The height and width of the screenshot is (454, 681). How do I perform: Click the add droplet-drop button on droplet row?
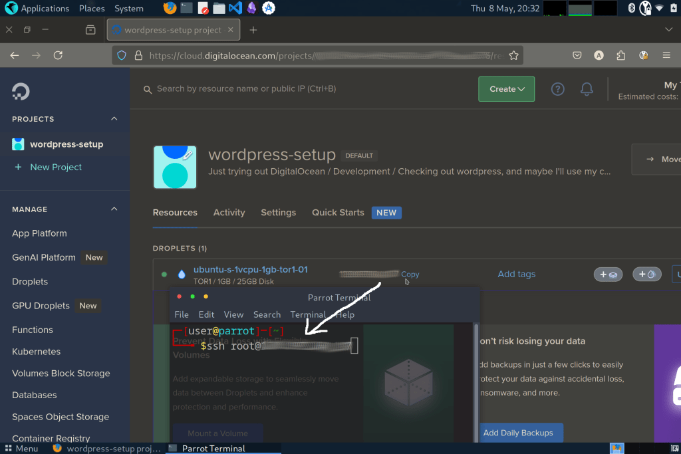click(646, 275)
